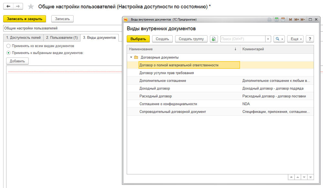Open the calculator icon in dialog title bar
Screen dimensions: 323x188
pos(276,20)
